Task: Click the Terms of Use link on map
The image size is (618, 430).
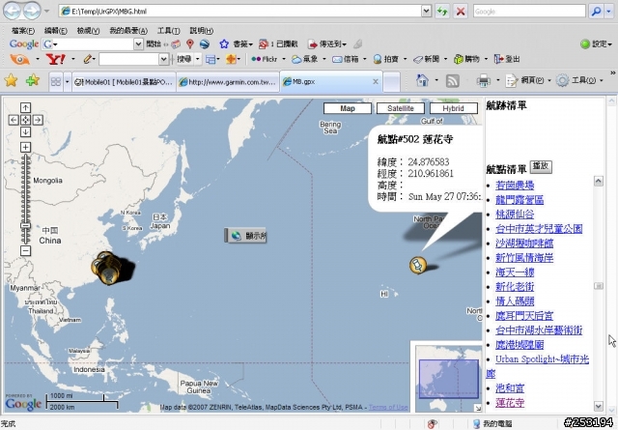Action: click(x=388, y=407)
